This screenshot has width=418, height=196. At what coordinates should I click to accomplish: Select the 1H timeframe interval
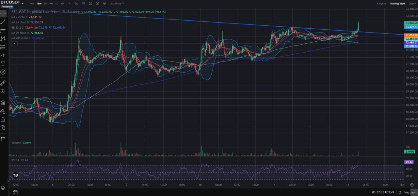(46, 3)
